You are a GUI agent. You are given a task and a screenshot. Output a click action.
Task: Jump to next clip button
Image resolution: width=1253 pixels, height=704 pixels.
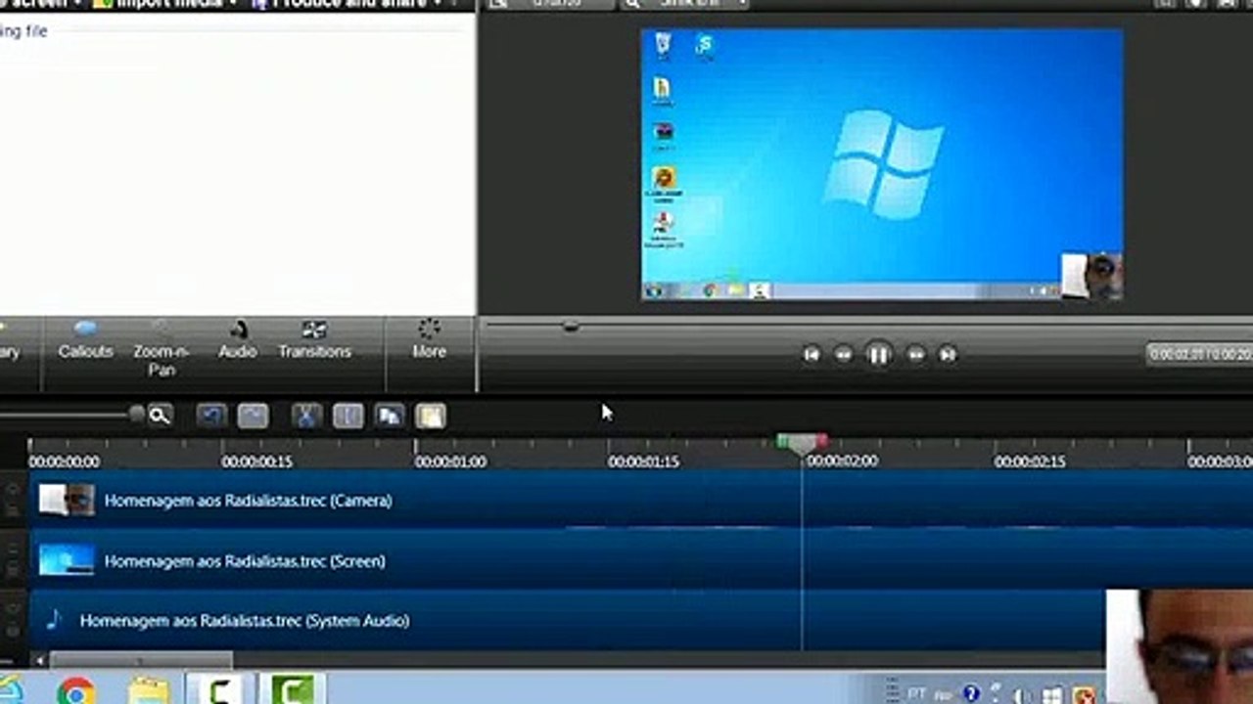[948, 355]
